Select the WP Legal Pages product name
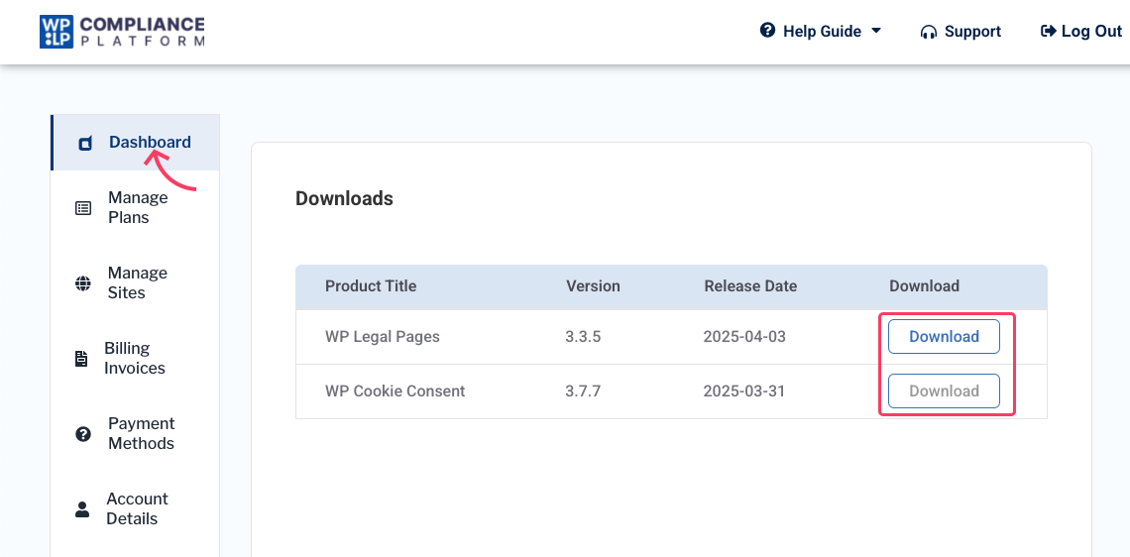 point(382,337)
